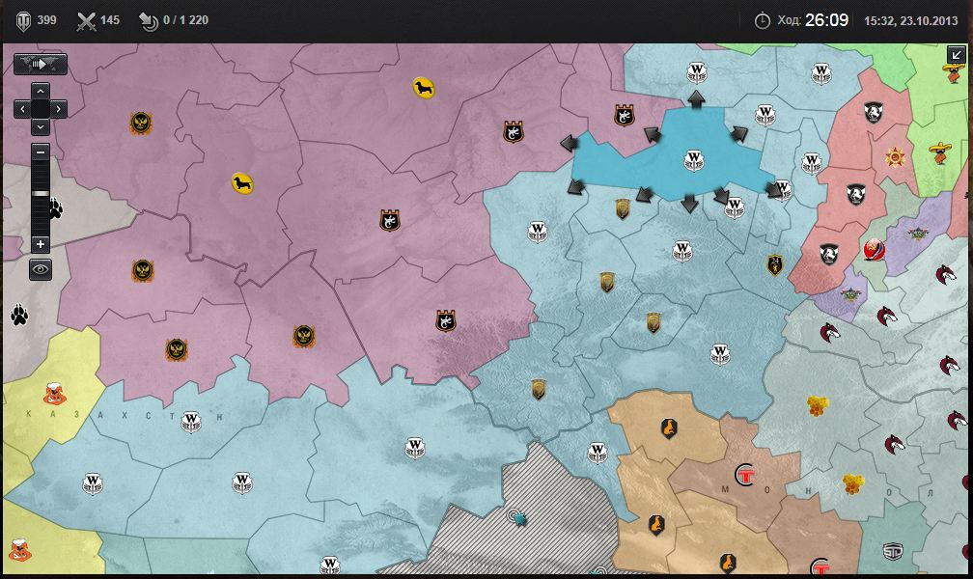The image size is (973, 579).
Task: Click the upward move arrow above the highlighted province
Action: (x=696, y=98)
